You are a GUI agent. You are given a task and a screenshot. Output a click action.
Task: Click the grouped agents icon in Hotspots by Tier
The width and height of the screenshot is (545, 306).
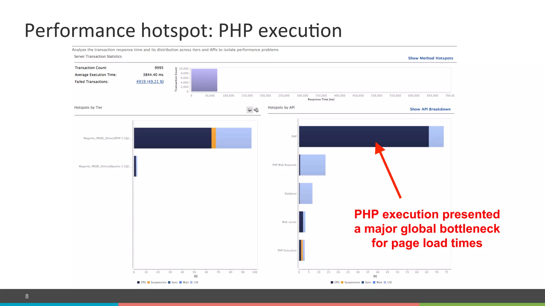click(256, 110)
